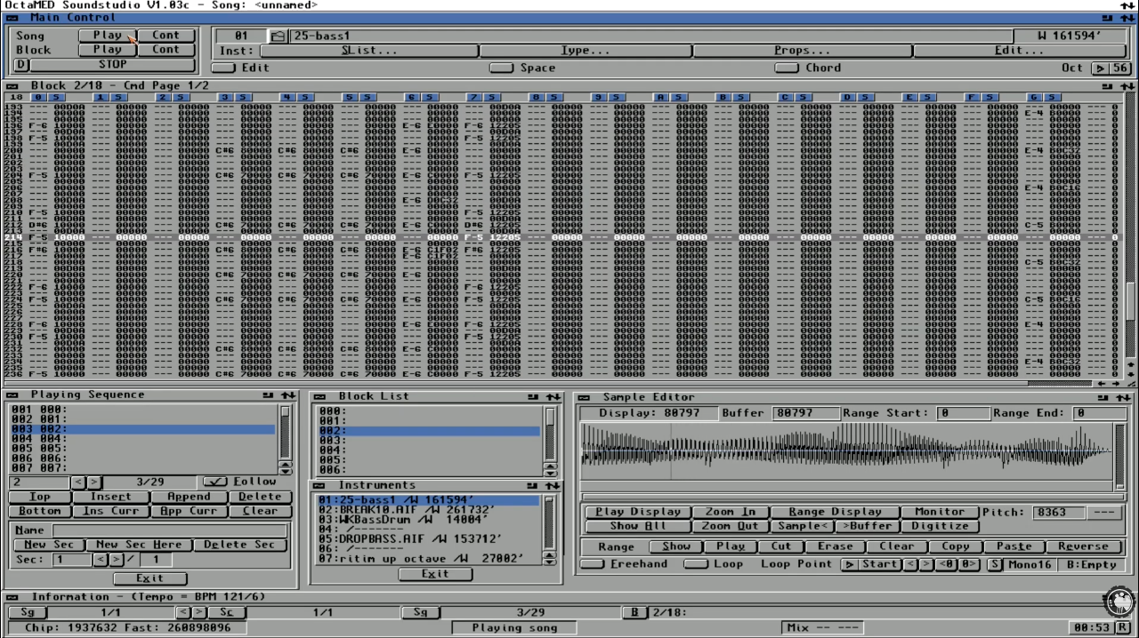Start song playback with Song Play
The height and width of the screenshot is (638, 1139).
point(107,36)
